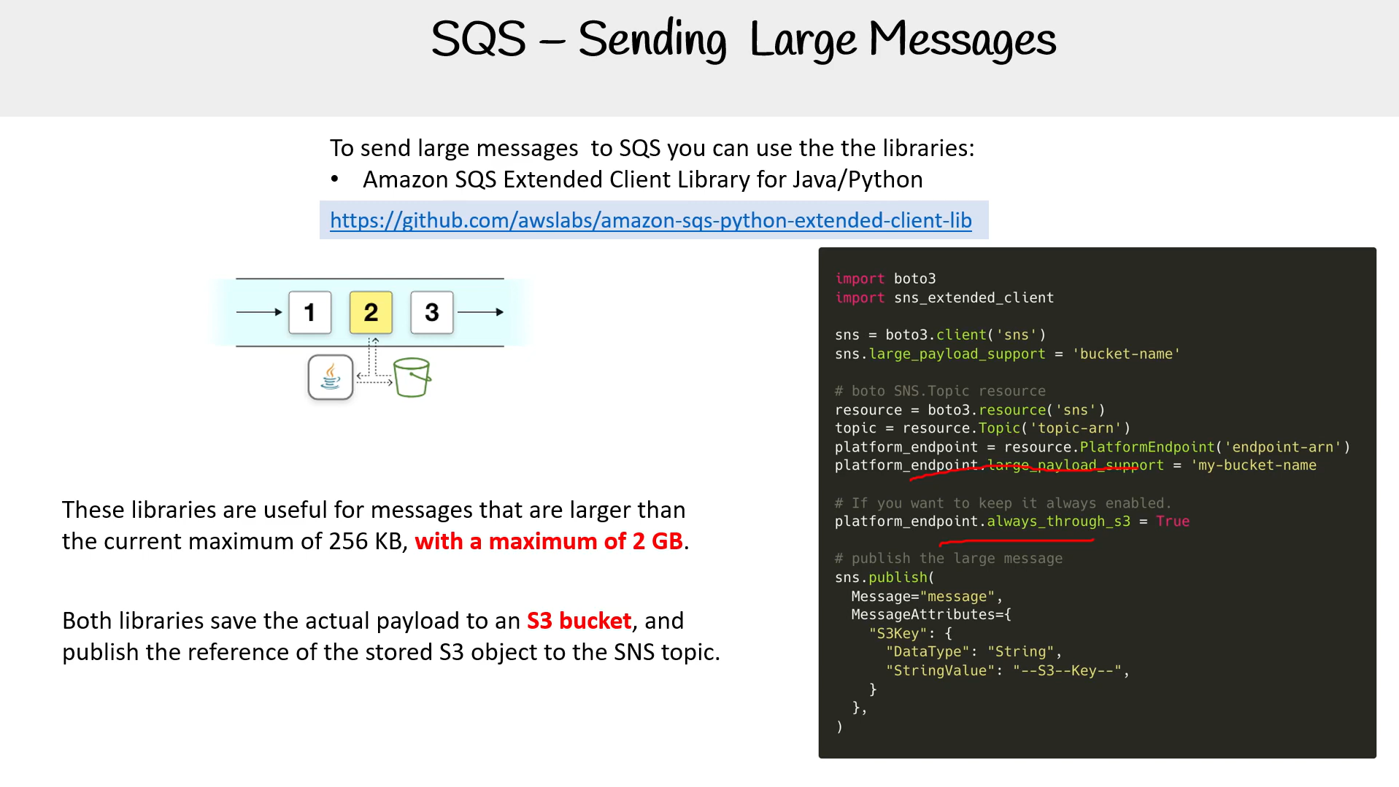Image resolution: width=1399 pixels, height=787 pixels.
Task: Click the code line "MessageAttributes={"
Action: point(931,615)
